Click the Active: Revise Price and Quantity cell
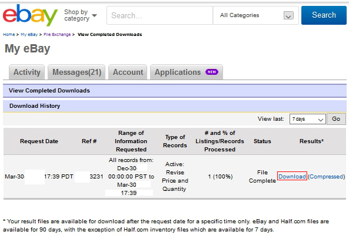The width and height of the screenshot is (349, 238). [175, 177]
